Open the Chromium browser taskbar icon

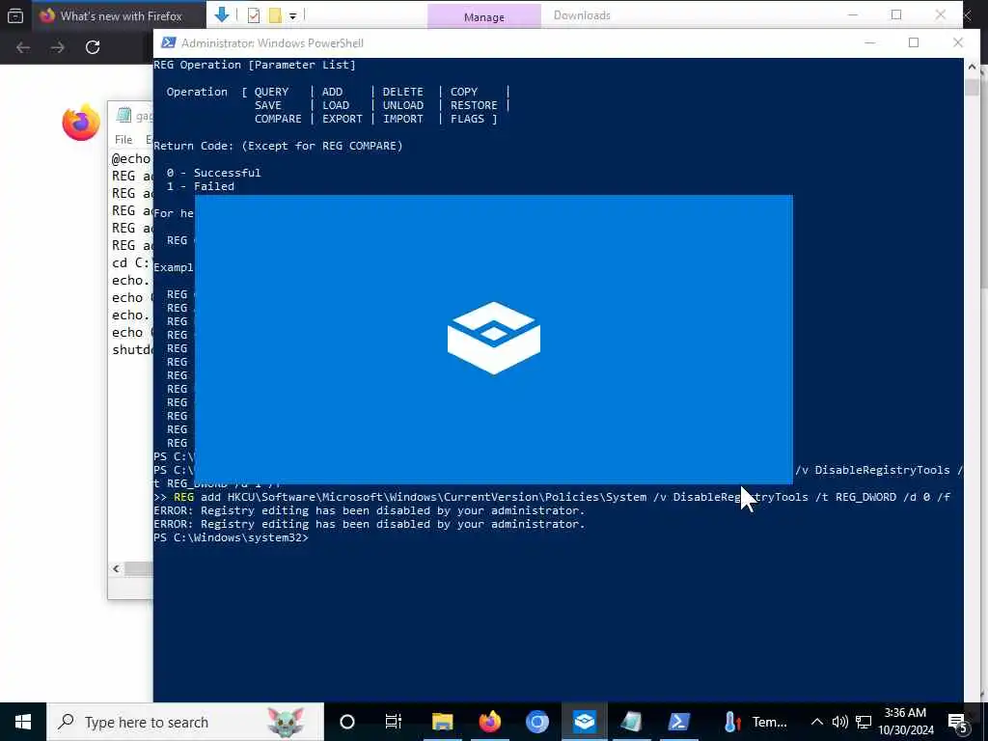536,722
